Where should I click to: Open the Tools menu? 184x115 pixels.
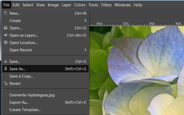(x=93, y=5)
